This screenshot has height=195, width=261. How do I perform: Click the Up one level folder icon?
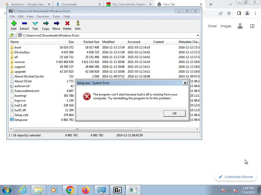click(12, 35)
